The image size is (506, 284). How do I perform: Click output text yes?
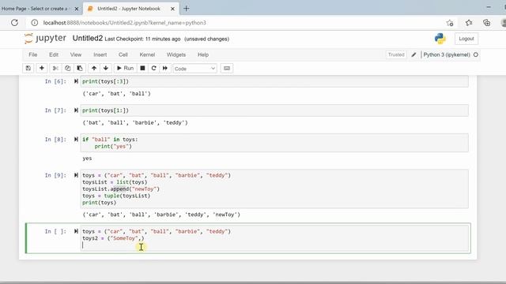(x=87, y=159)
